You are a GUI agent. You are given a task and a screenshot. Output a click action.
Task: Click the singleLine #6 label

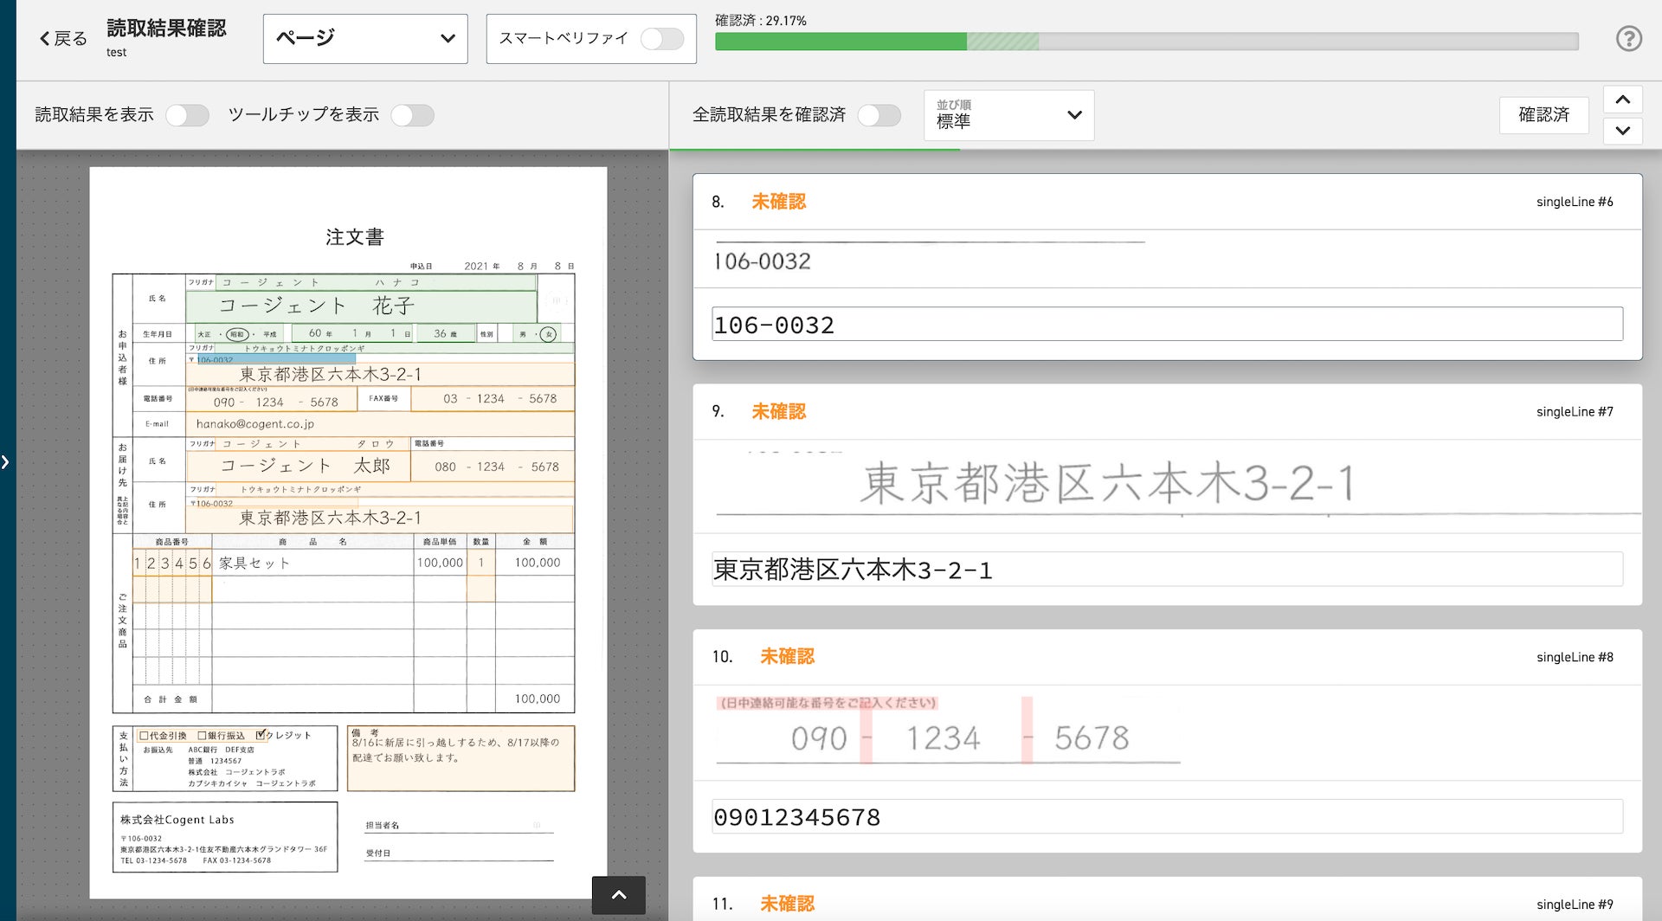[1575, 202]
